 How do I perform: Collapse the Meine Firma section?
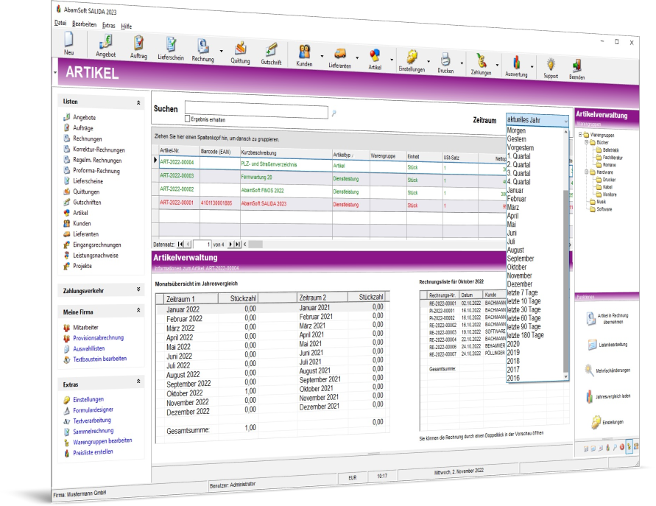[x=138, y=310]
